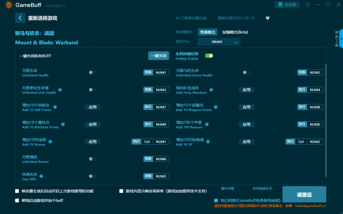
Task: Apply Add 10 Attribute Points
Action: 93,124
